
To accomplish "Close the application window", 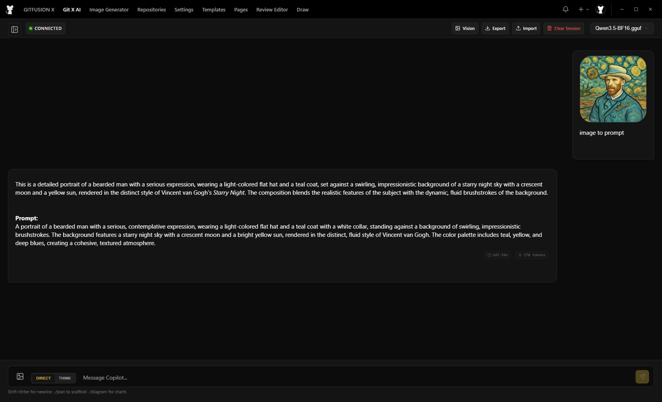I will click(x=650, y=9).
